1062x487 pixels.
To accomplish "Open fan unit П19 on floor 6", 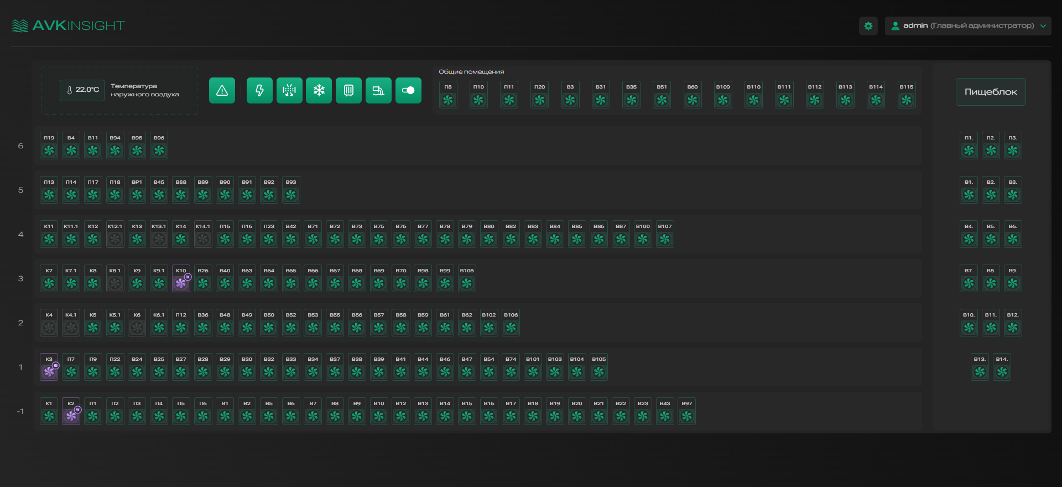I will 49,146.
